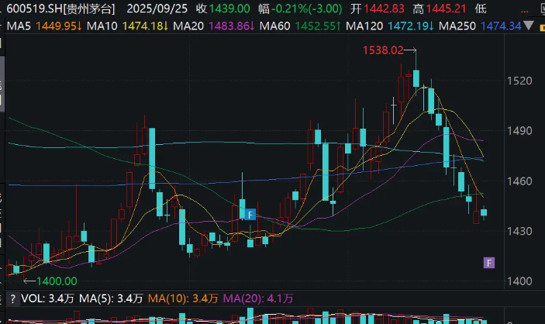
Task: Click the VOL indicator name
Action: click(x=31, y=298)
